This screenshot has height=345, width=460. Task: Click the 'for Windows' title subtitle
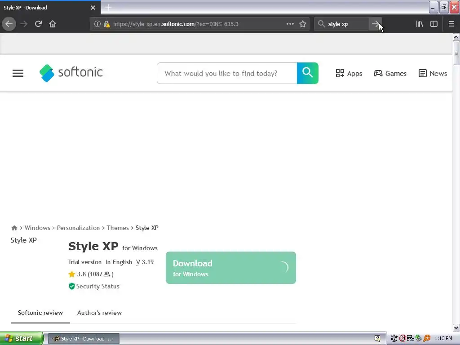(x=140, y=248)
